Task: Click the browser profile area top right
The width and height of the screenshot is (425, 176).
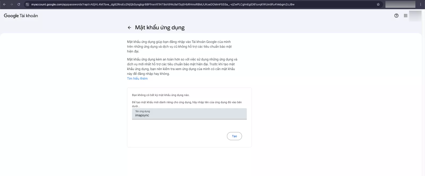Action: coord(400,4)
